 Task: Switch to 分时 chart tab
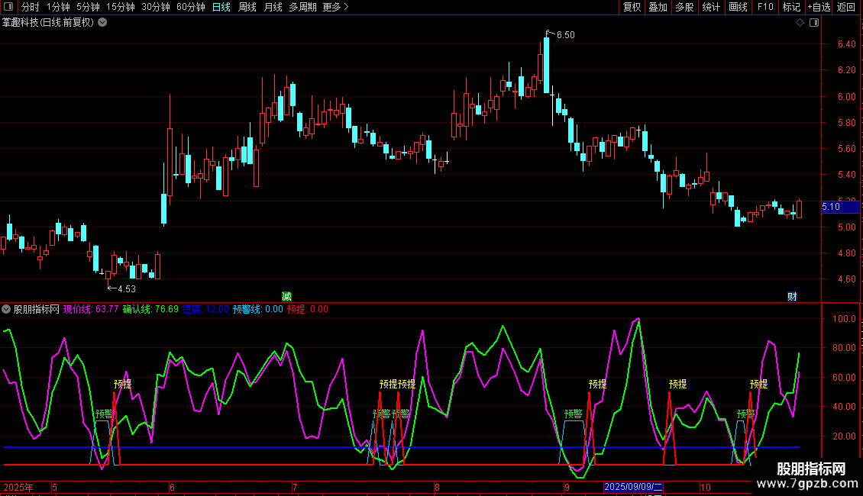(x=31, y=7)
